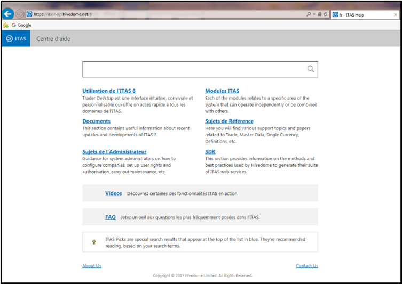The width and height of the screenshot is (402, 284).
Task: Open 'Sujets de Référence' link
Action: coord(229,121)
